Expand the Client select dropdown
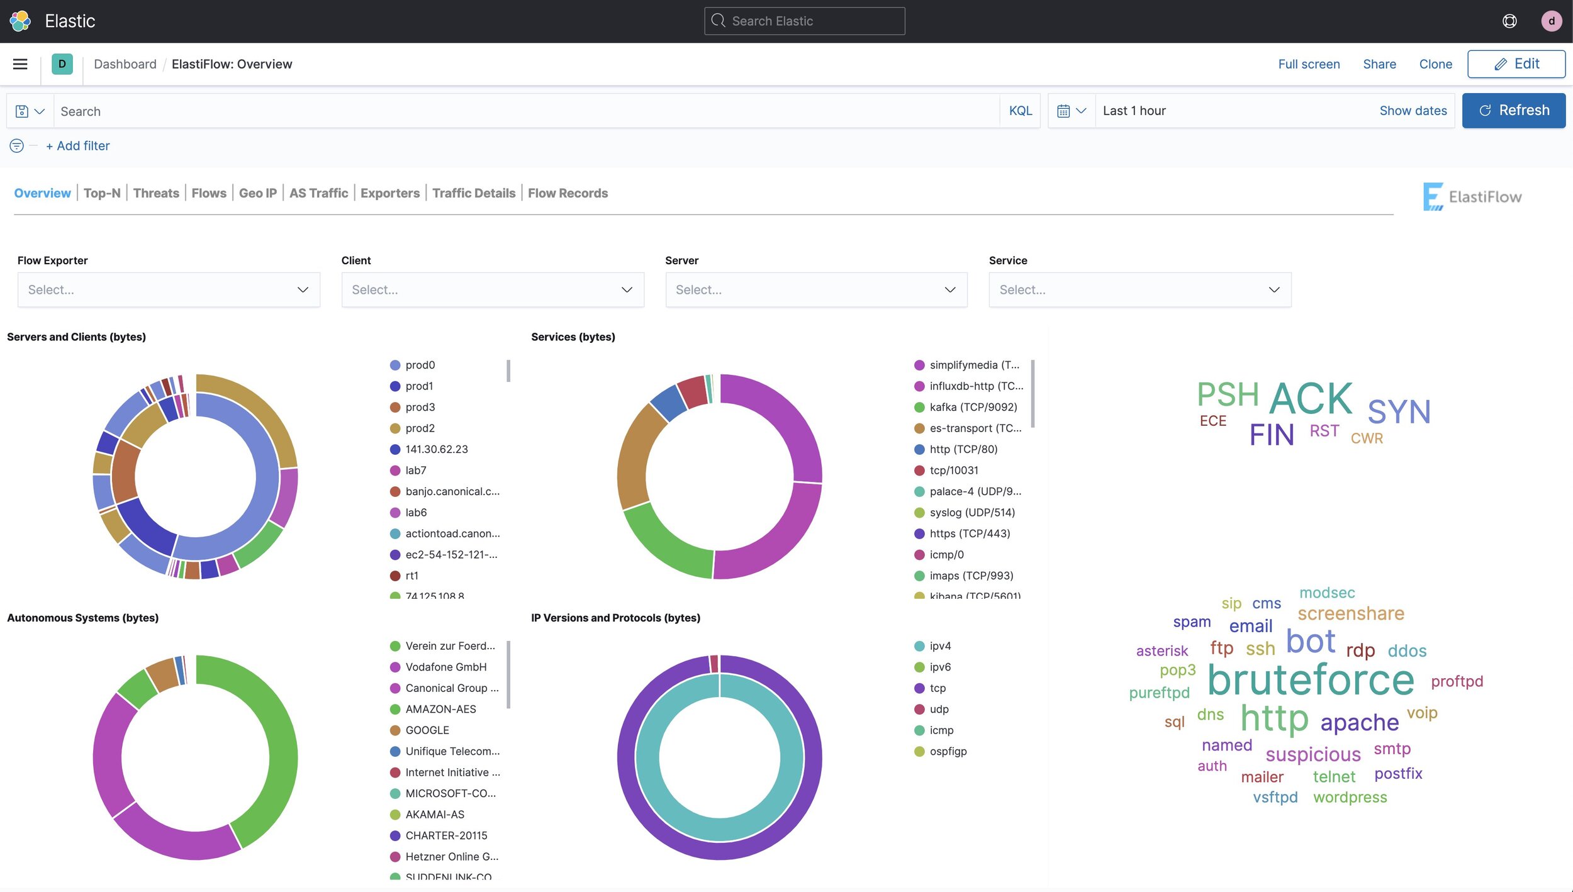 492,290
